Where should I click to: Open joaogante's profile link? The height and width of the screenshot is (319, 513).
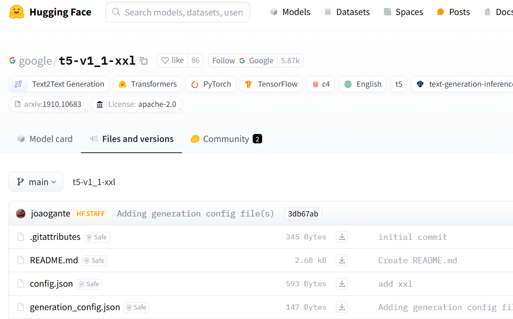pos(51,214)
